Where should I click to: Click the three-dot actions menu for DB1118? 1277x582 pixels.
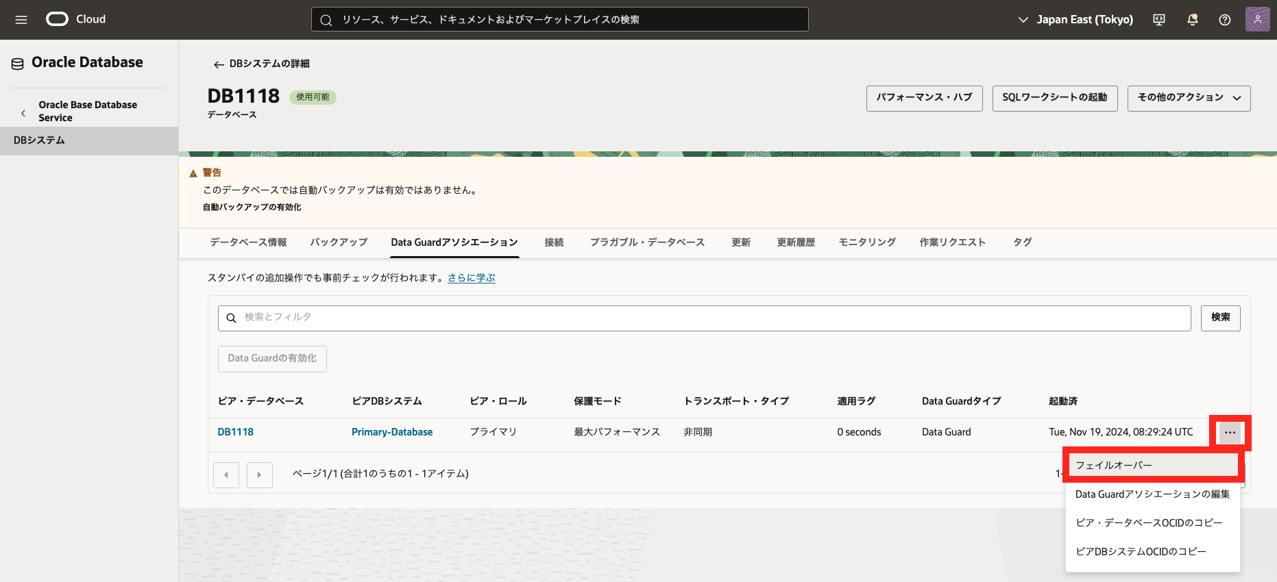(1230, 433)
